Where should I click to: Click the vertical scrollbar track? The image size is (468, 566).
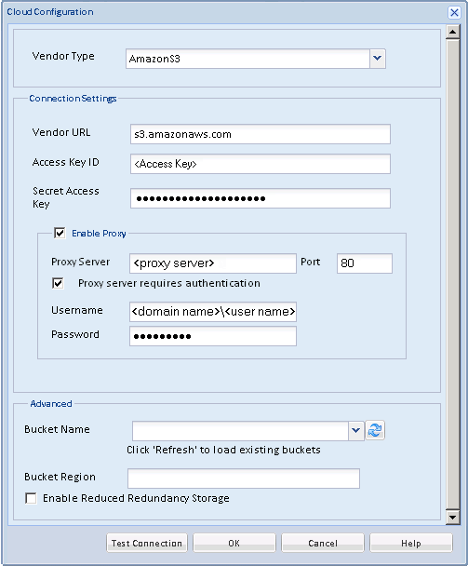tap(452, 275)
